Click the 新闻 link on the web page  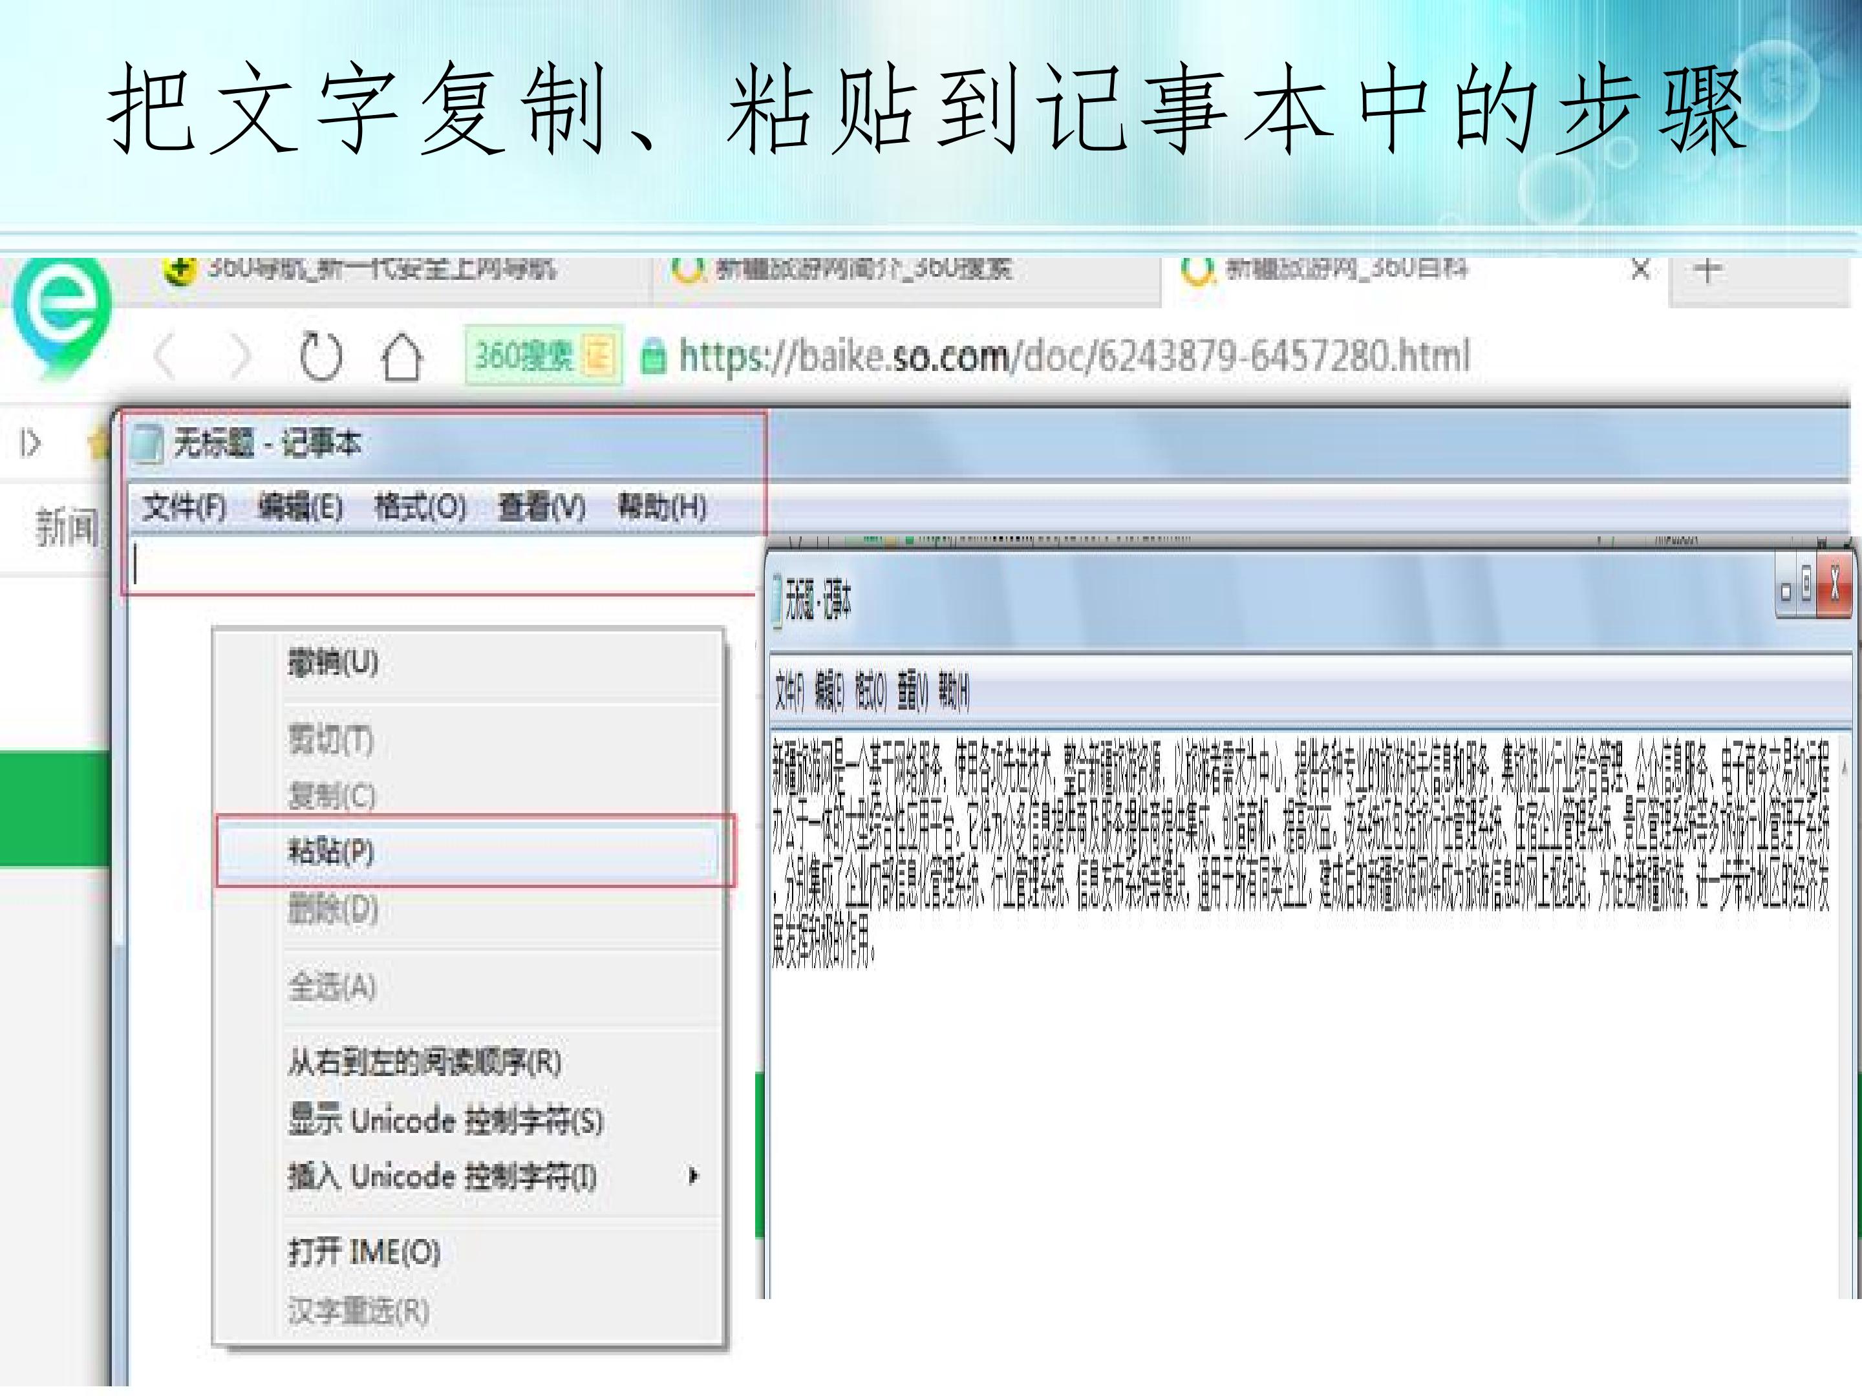67,527
